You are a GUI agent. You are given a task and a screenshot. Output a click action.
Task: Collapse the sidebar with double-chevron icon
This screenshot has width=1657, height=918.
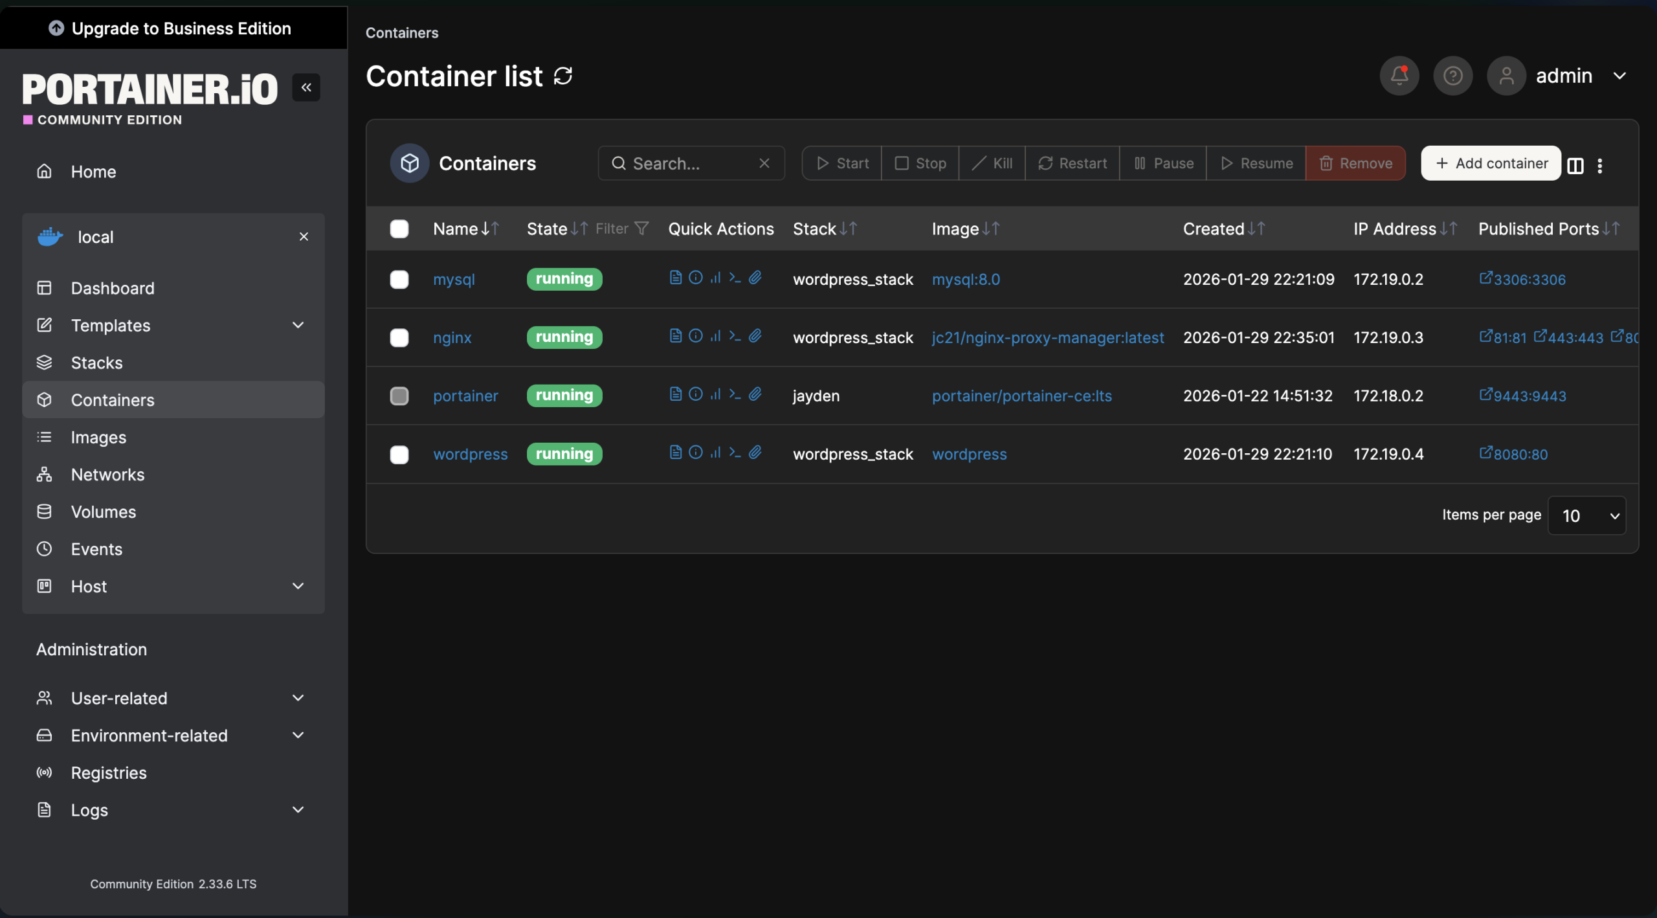306,87
